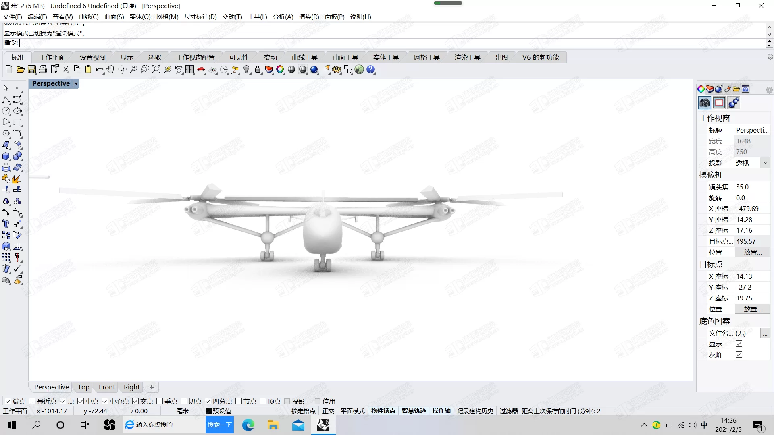
Task: Open the 投影 projection dropdown
Action: click(765, 163)
